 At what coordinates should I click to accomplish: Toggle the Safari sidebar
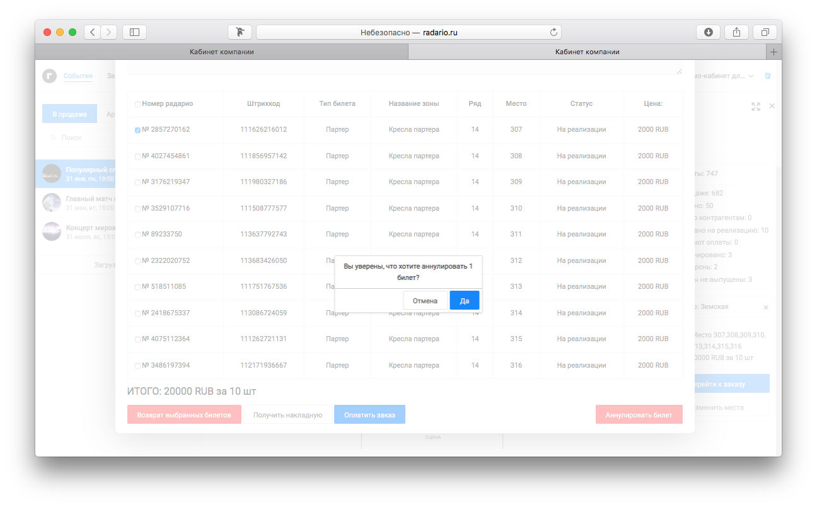coord(134,32)
